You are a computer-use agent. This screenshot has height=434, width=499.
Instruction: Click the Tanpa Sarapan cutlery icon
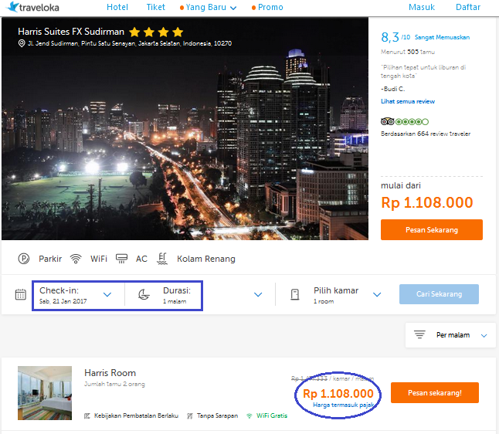pyautogui.click(x=190, y=416)
